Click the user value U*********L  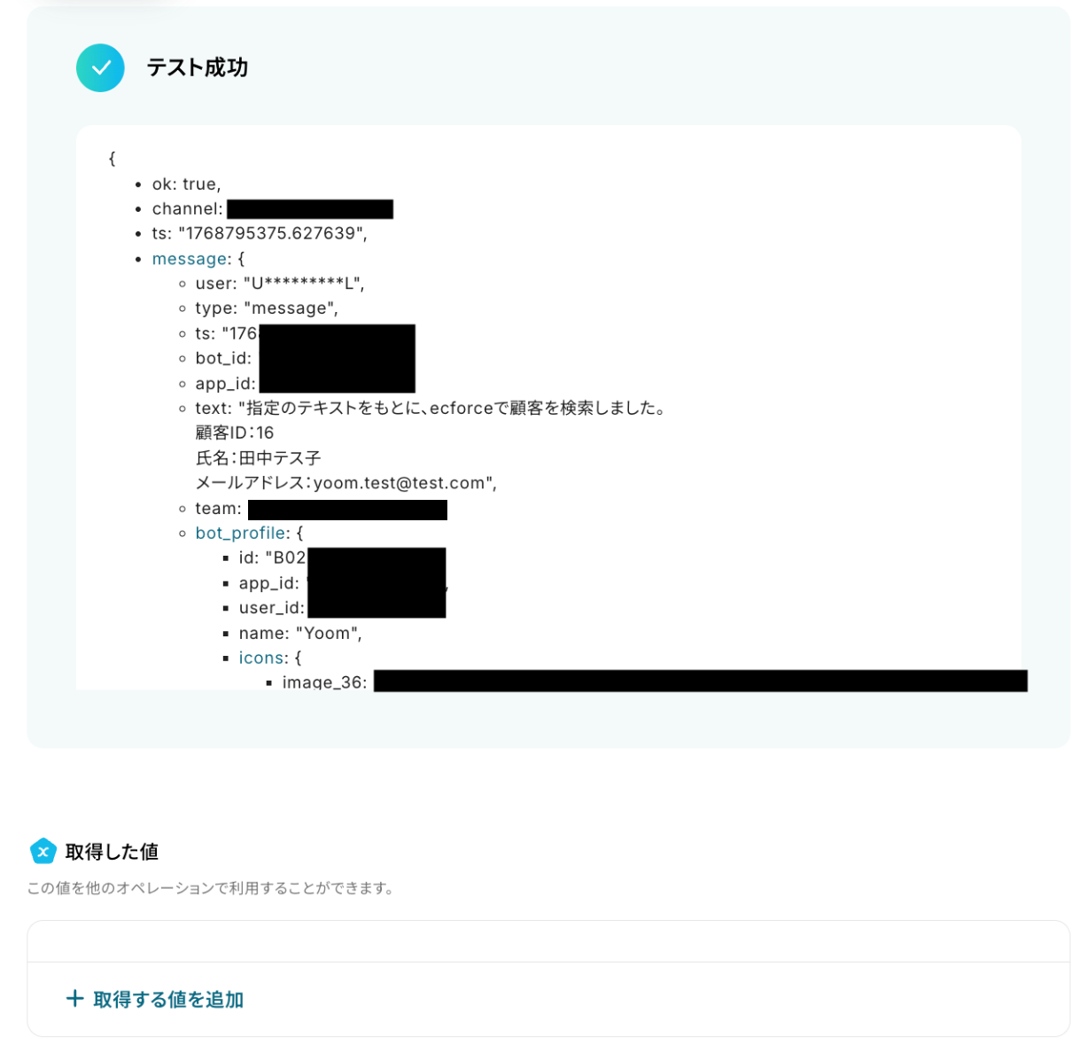pyautogui.click(x=303, y=284)
